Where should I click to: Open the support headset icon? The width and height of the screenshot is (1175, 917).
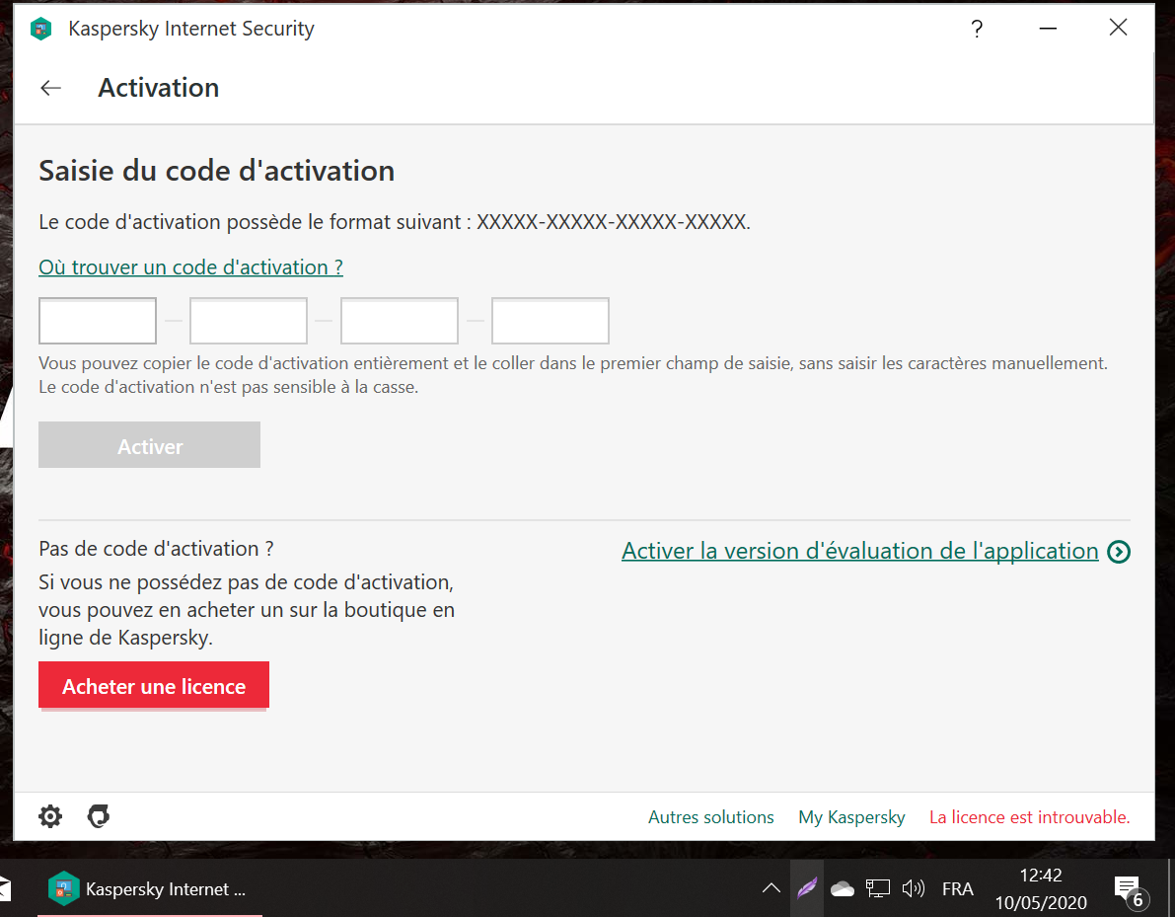99,815
